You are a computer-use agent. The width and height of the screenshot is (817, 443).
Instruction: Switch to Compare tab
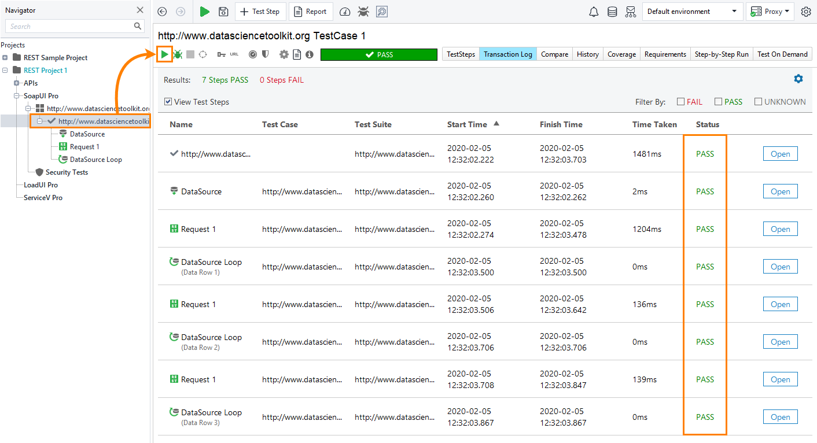[x=554, y=54]
